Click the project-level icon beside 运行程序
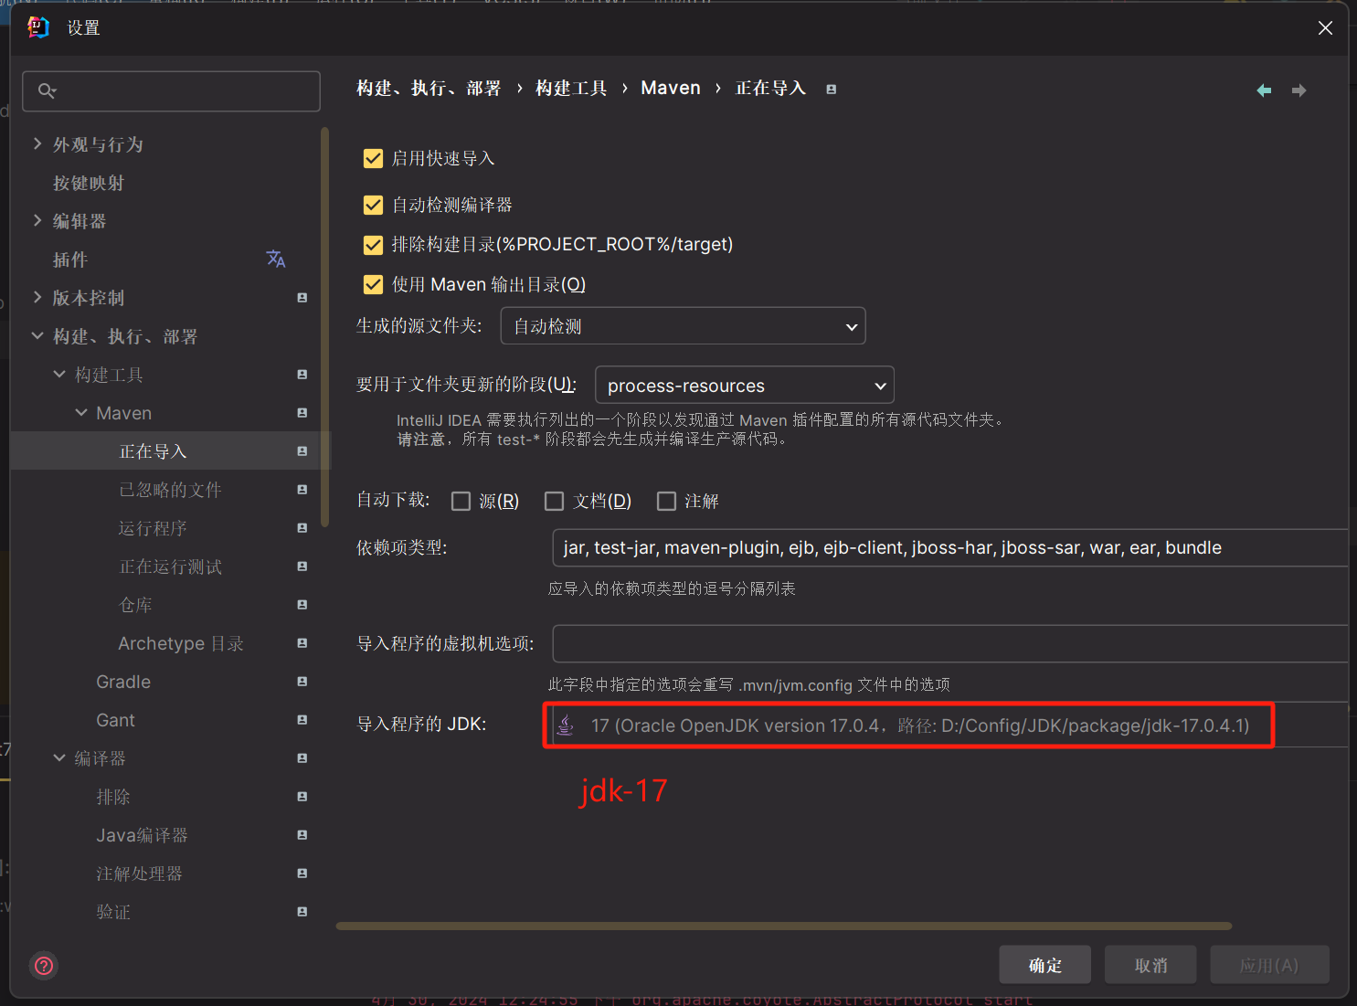1357x1006 pixels. 302,528
